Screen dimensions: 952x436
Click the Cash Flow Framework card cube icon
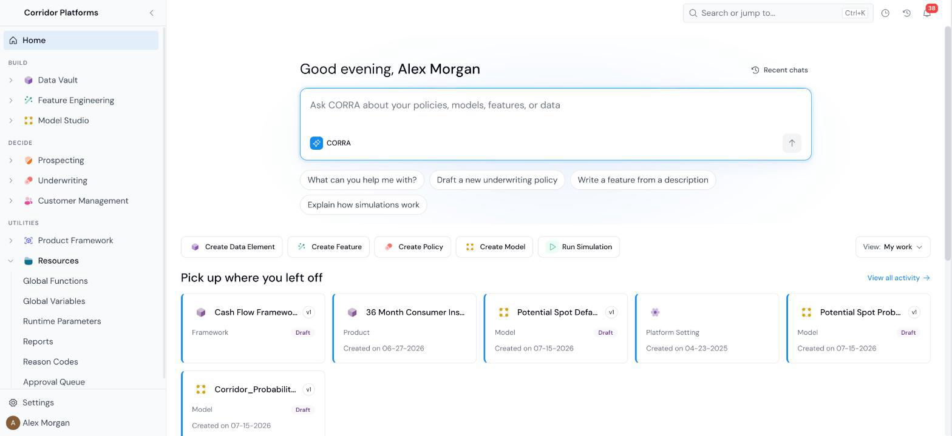point(201,312)
